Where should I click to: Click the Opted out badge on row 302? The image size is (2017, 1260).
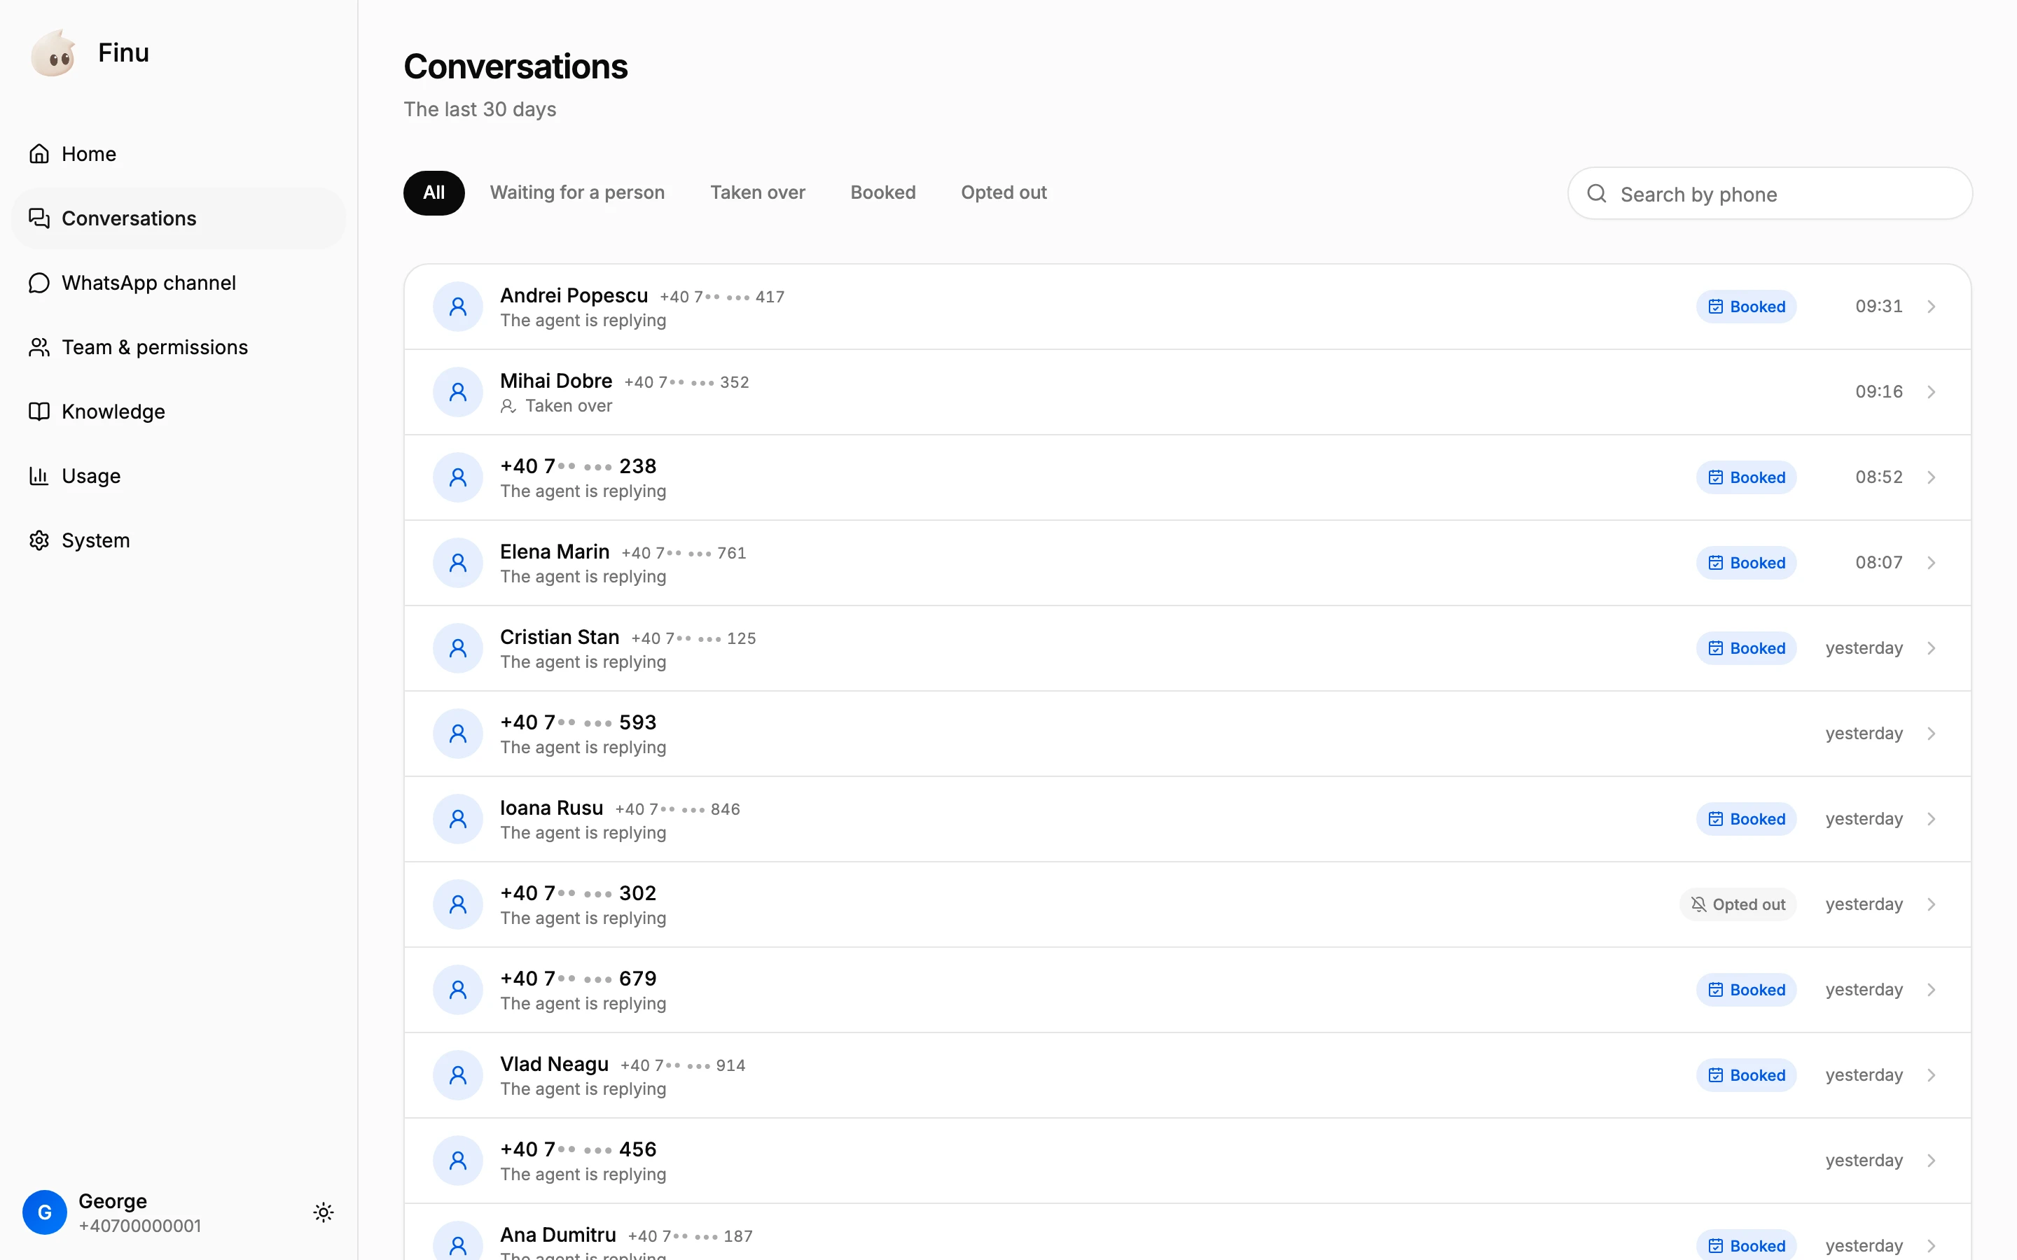[x=1738, y=904]
